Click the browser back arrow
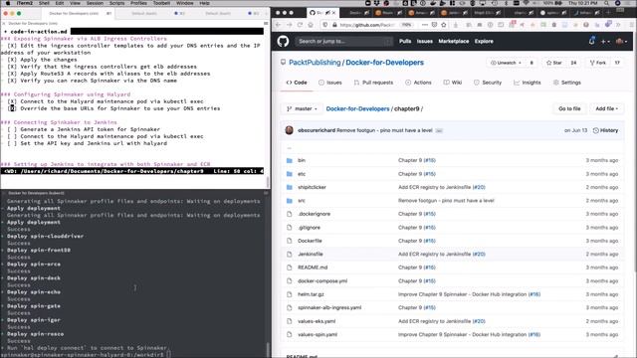Image resolution: width=637 pixels, height=358 pixels. click(279, 25)
